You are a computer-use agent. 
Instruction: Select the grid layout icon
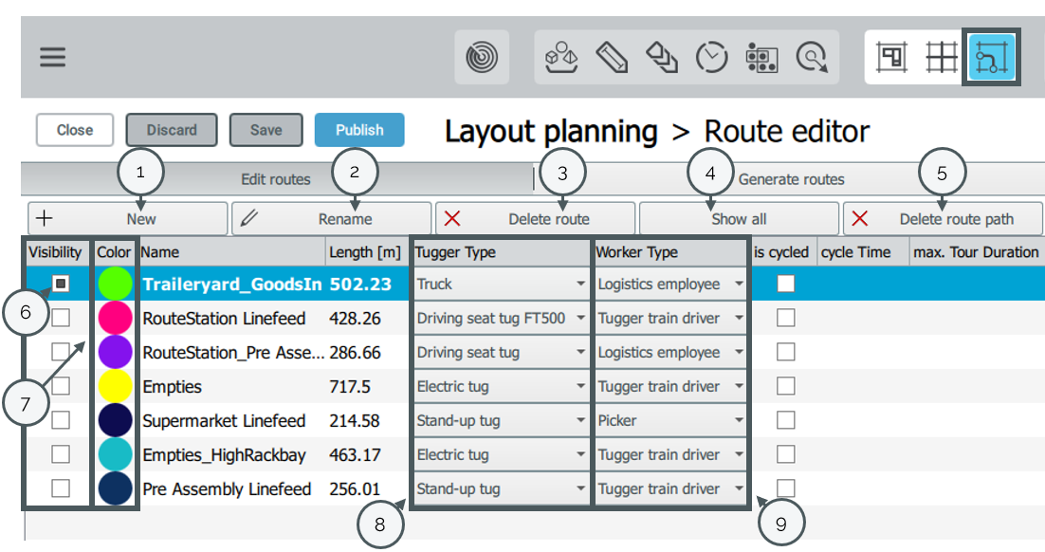point(942,57)
